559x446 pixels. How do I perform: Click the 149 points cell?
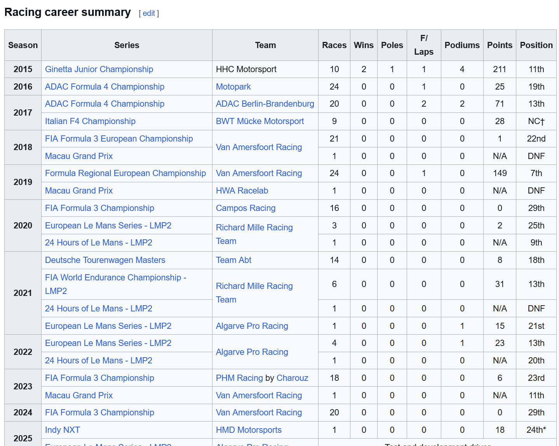click(500, 173)
